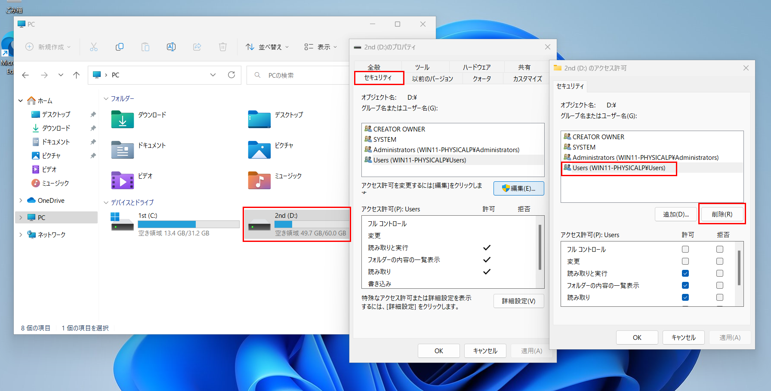Click the 編集(E)... button
The height and width of the screenshot is (391, 771).
coord(519,188)
